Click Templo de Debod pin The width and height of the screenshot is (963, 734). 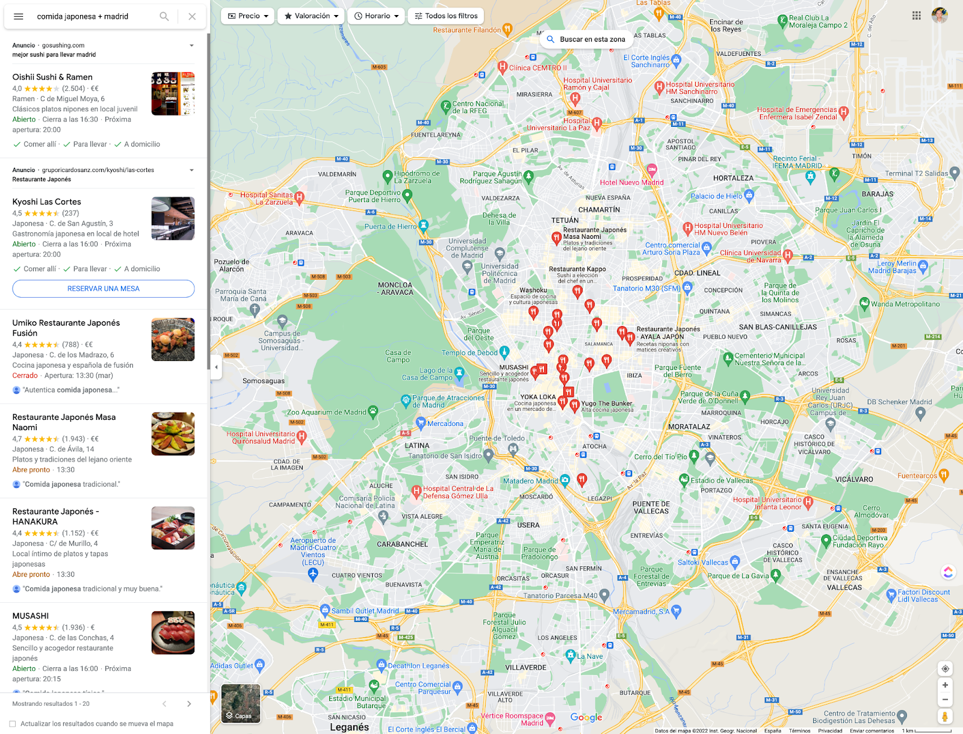point(504,352)
